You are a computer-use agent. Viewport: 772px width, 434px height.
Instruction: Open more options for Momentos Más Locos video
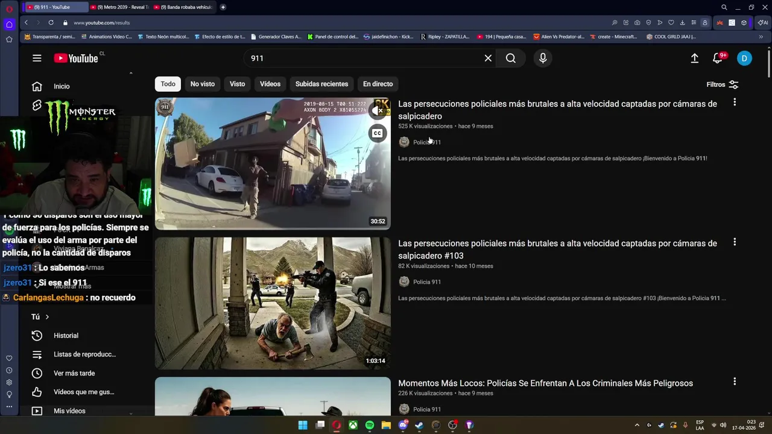[x=735, y=382]
